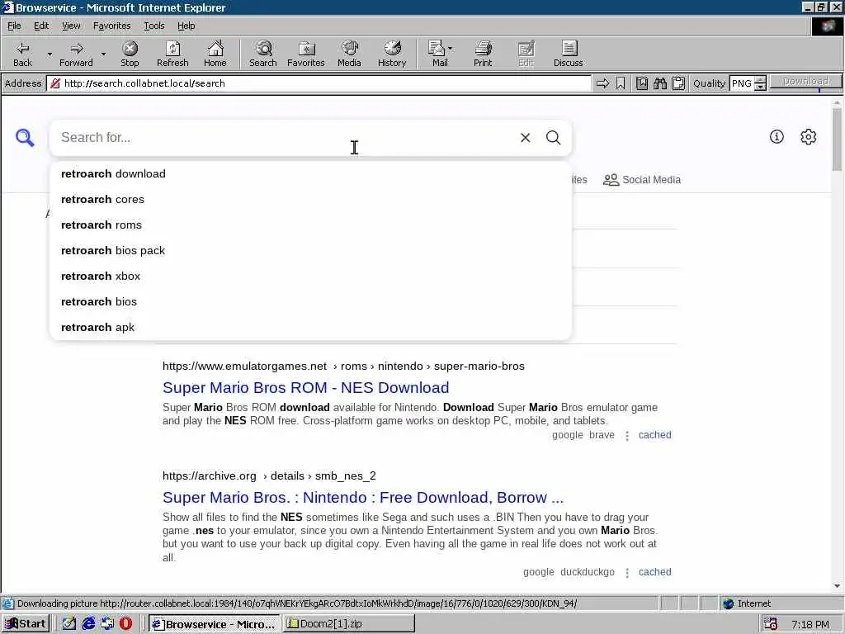
Task: Open the archive.org Super Mario Bros. result
Action: (x=363, y=497)
